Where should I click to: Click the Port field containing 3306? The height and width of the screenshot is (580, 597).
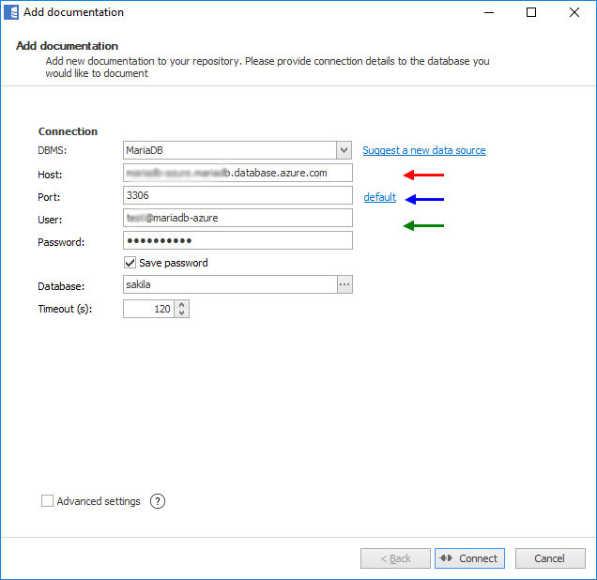(237, 195)
